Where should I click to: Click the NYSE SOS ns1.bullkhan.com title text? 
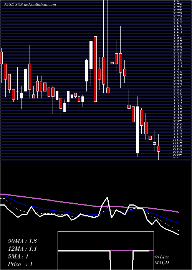pos(30,5)
